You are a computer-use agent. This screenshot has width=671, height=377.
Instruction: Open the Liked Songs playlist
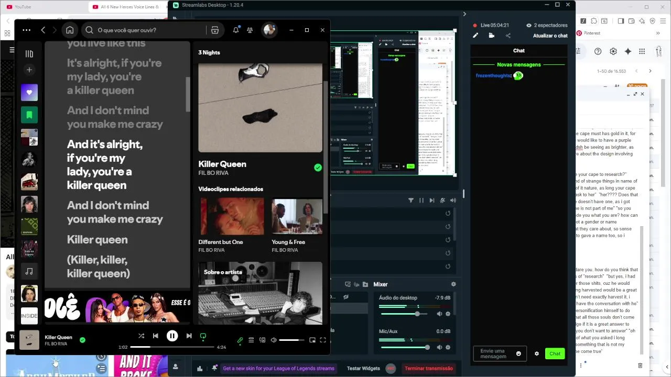click(29, 92)
